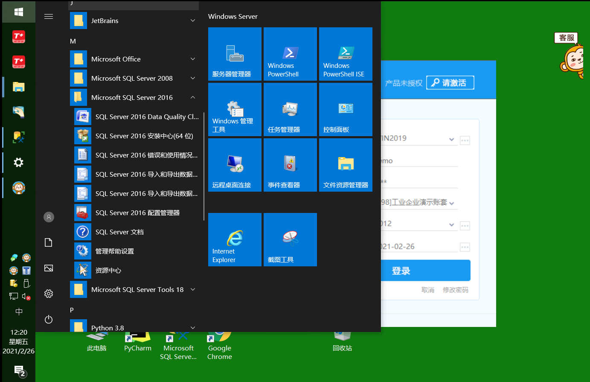Open SQL Server 2016 错误和使用情况 entry
Viewport: 590px width, 382px height.
point(136,155)
